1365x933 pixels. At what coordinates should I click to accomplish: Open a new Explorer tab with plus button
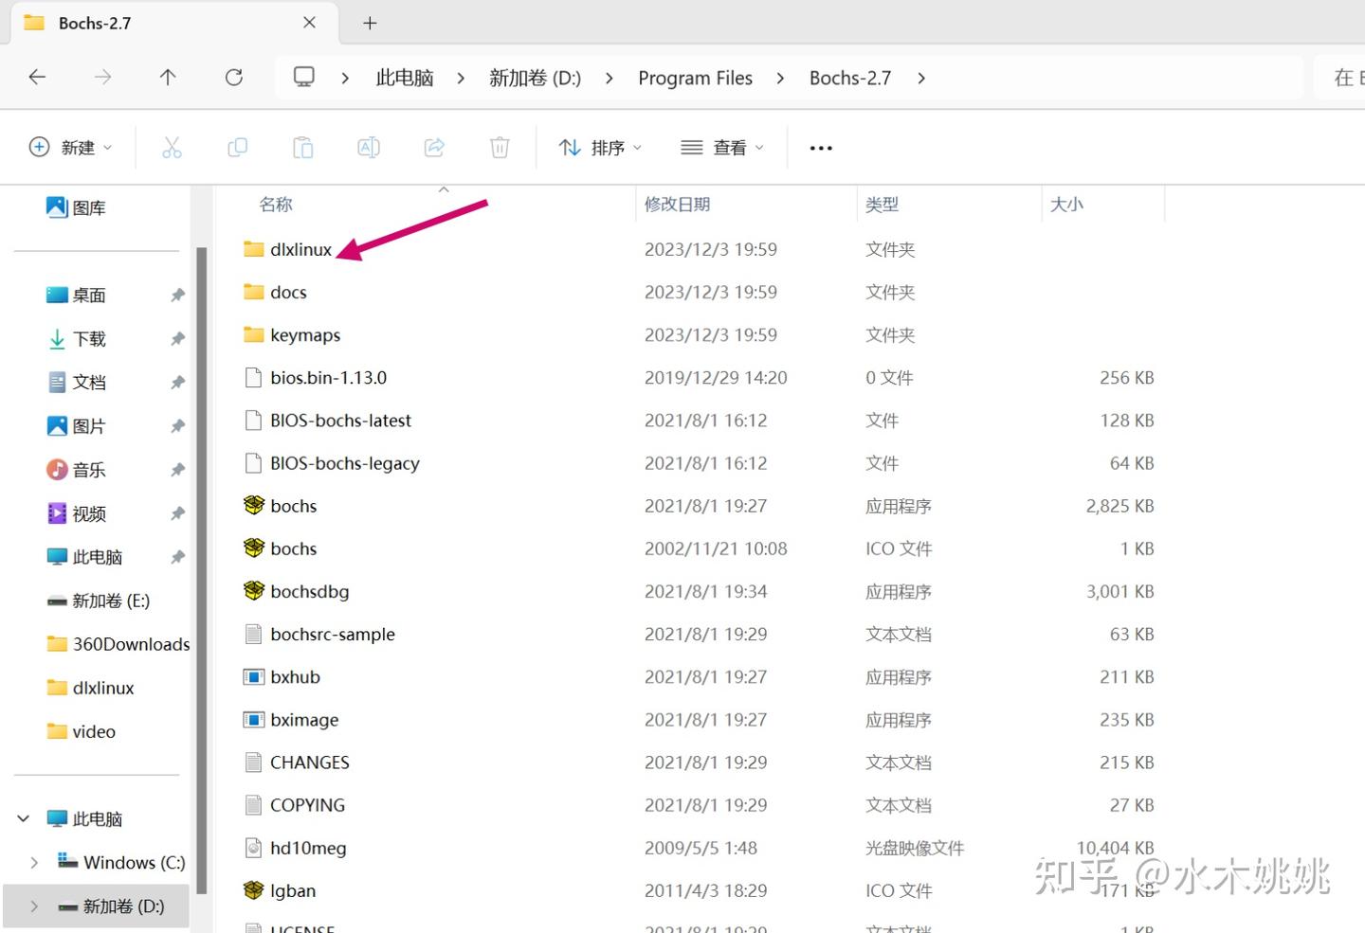tap(370, 22)
